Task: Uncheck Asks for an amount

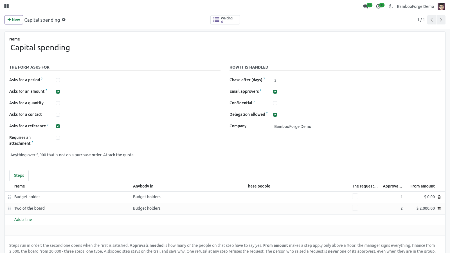Action: coord(58,92)
